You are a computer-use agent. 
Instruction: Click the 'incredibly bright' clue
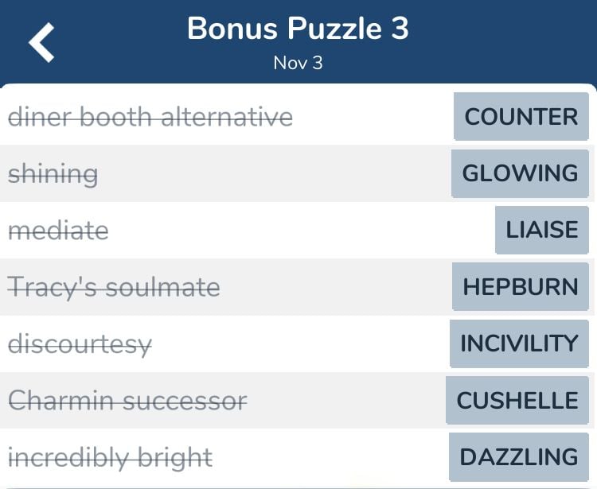coord(110,458)
